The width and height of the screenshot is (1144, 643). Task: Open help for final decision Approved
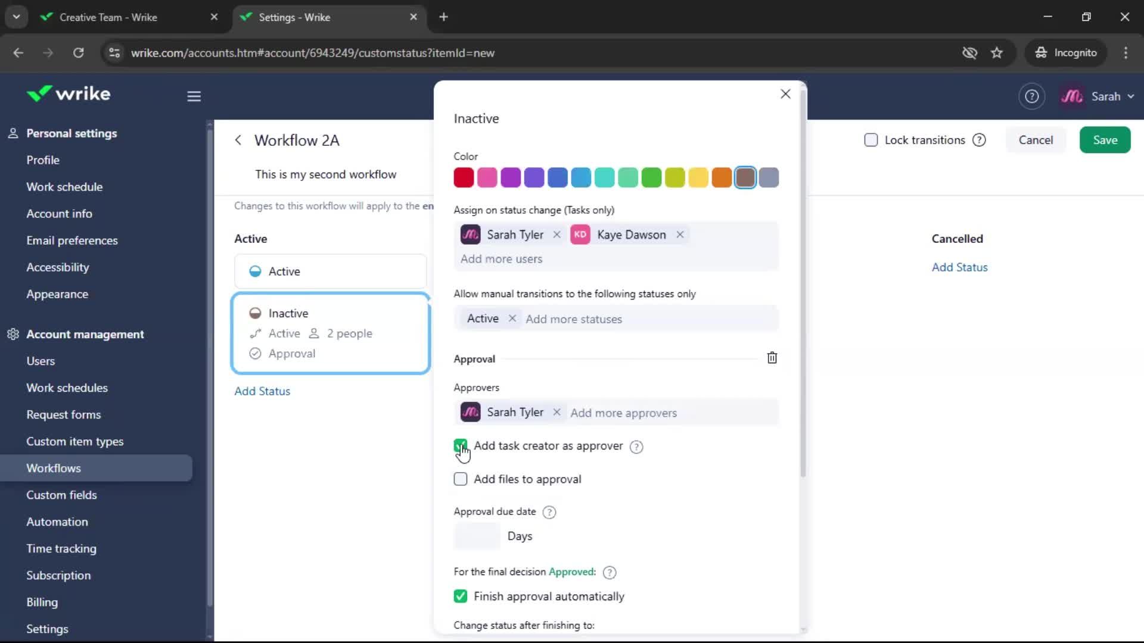pyautogui.click(x=609, y=572)
